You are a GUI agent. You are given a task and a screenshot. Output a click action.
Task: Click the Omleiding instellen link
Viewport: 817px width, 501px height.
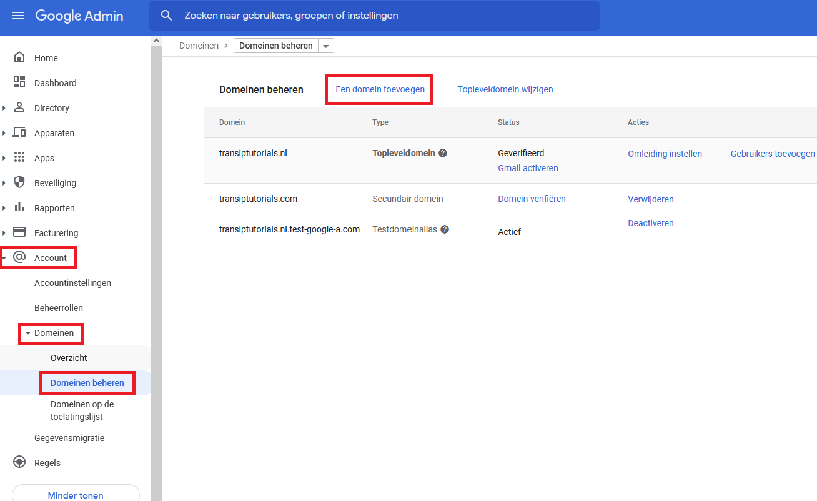[x=665, y=154]
